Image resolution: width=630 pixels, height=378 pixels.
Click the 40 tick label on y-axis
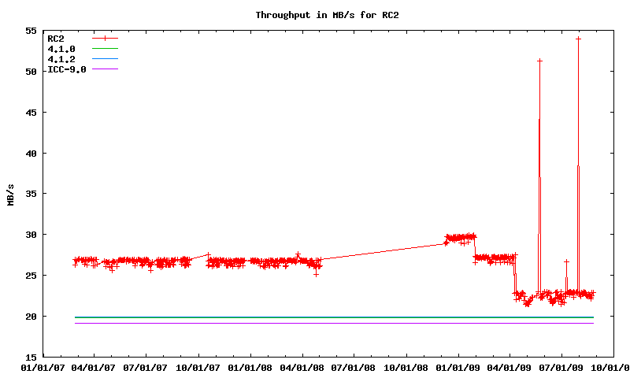click(31, 153)
